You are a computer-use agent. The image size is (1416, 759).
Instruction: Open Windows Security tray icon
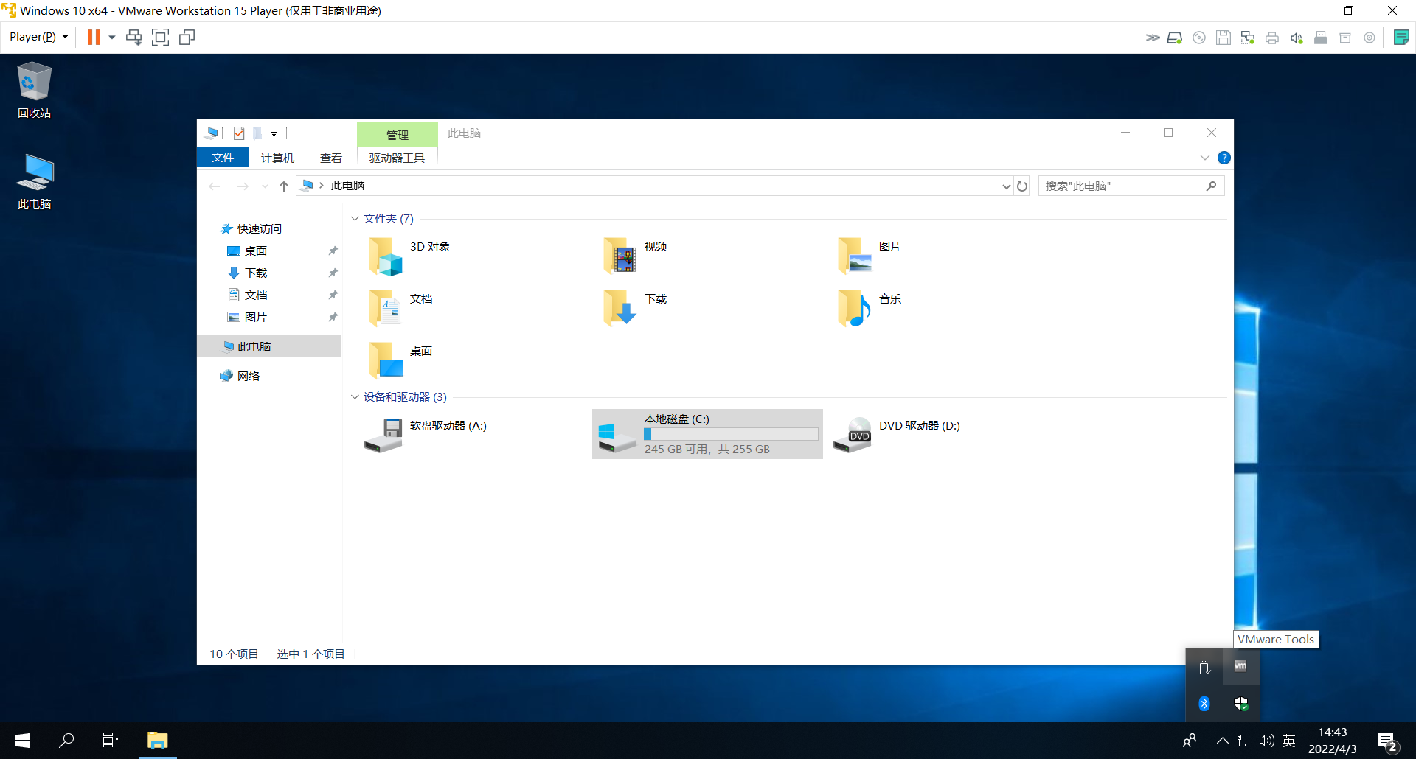pyautogui.click(x=1240, y=704)
